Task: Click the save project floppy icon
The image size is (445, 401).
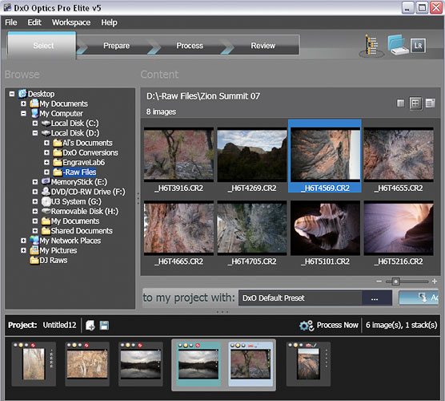Action: (x=104, y=325)
